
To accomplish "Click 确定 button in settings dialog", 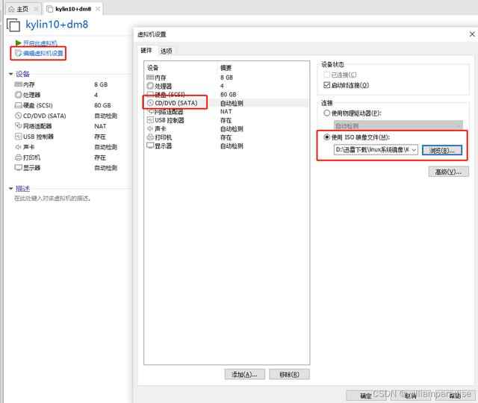I will point(366,396).
